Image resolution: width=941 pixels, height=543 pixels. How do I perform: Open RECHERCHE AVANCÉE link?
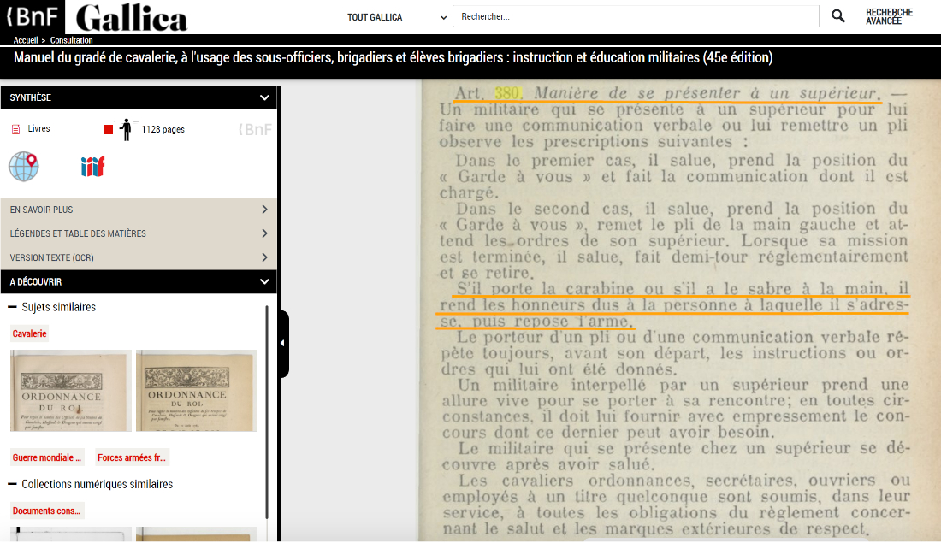click(x=889, y=16)
